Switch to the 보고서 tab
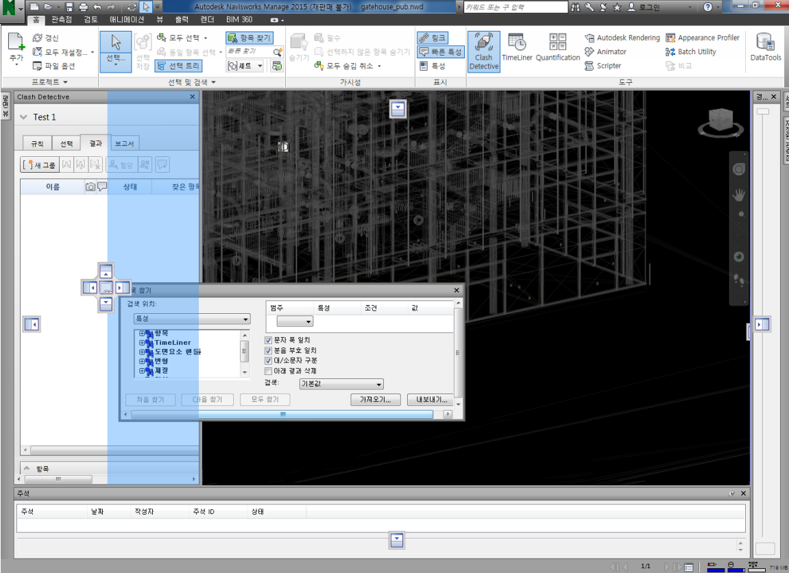The width and height of the screenshot is (789, 573). (x=125, y=144)
